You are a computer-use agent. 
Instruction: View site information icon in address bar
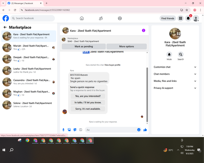tap(22, 10)
